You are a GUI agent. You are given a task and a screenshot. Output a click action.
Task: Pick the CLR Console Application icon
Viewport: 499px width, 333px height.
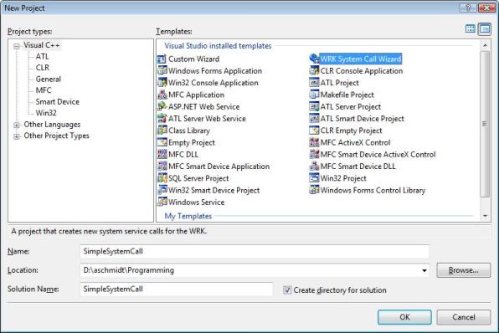click(x=314, y=70)
